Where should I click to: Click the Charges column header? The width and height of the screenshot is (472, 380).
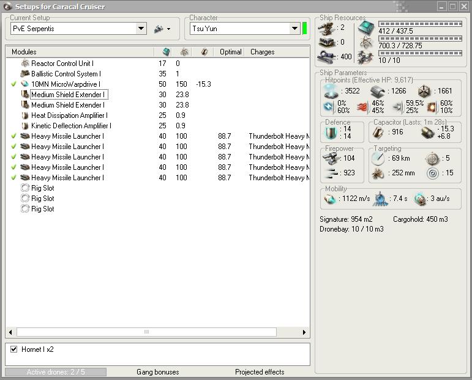[262, 52]
